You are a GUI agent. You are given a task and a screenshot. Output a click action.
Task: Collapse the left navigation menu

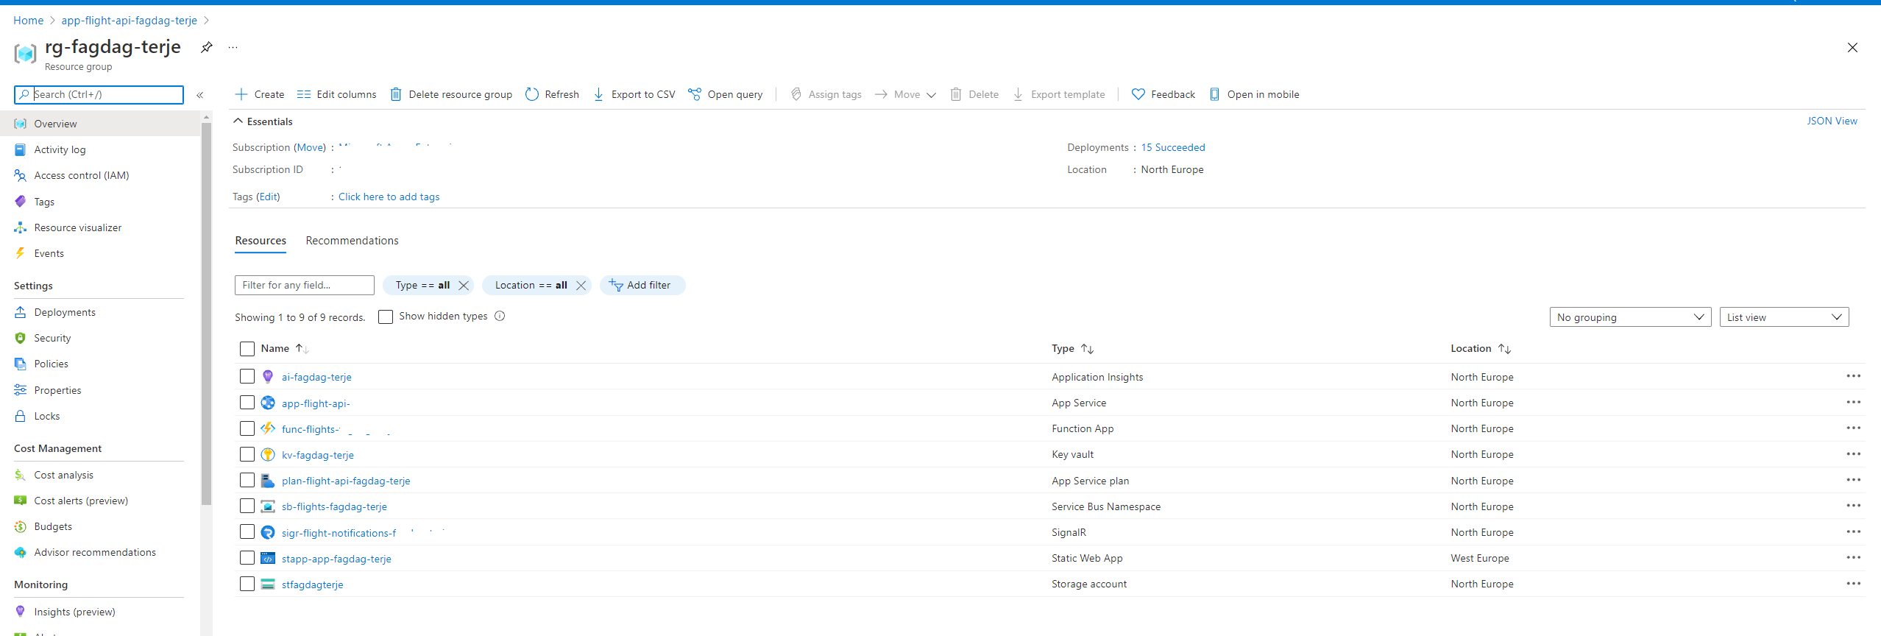pos(199,95)
